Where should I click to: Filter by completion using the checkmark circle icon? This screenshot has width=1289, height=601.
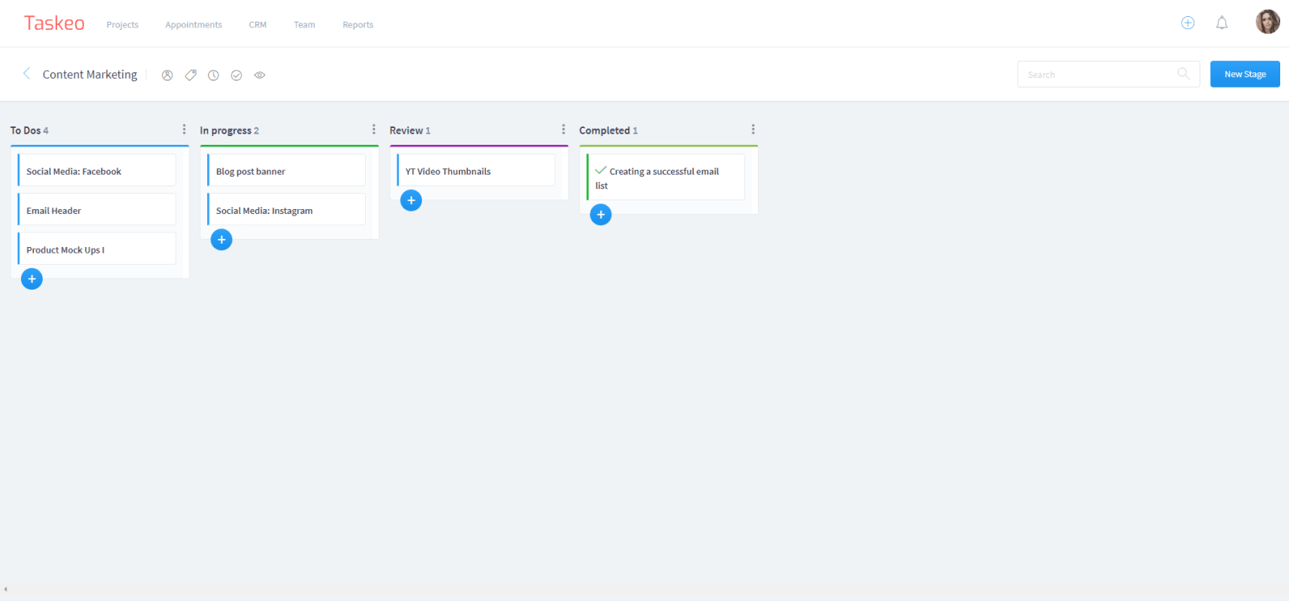[x=237, y=75]
